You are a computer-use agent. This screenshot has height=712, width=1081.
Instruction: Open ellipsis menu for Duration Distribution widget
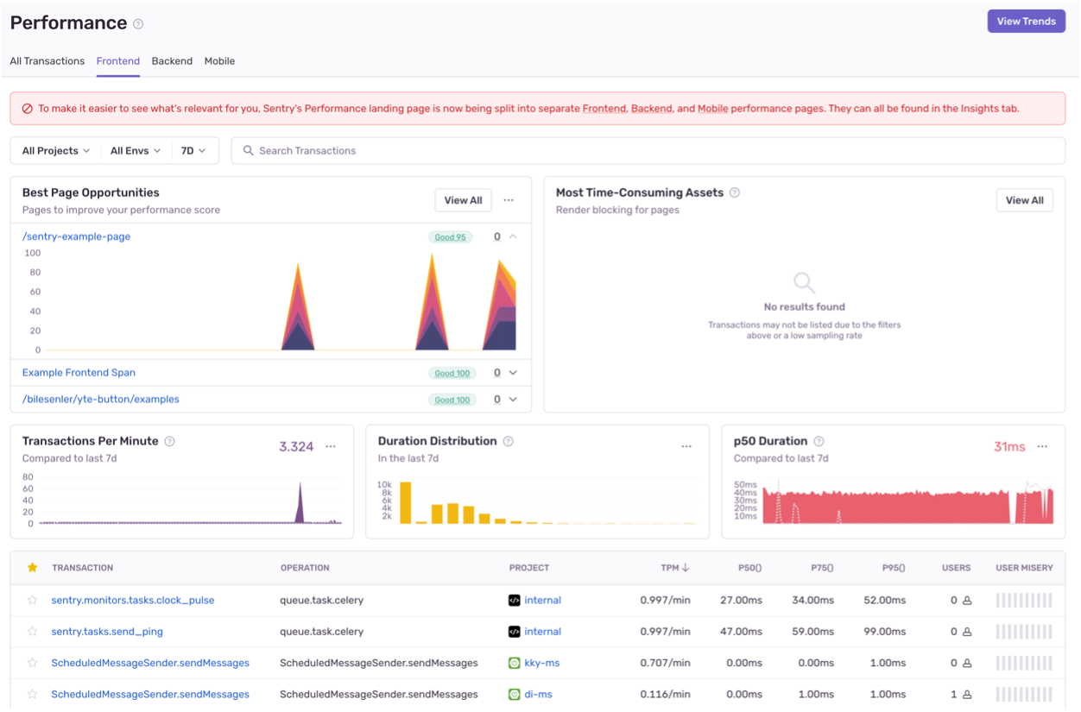tap(686, 446)
